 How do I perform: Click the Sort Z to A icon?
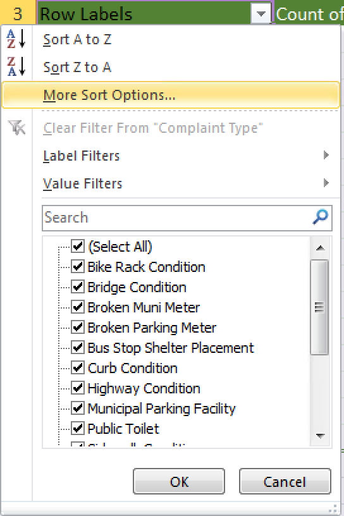coord(16,67)
